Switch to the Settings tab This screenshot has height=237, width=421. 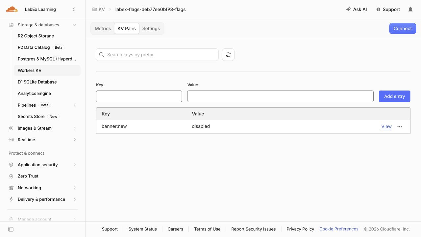(151, 29)
